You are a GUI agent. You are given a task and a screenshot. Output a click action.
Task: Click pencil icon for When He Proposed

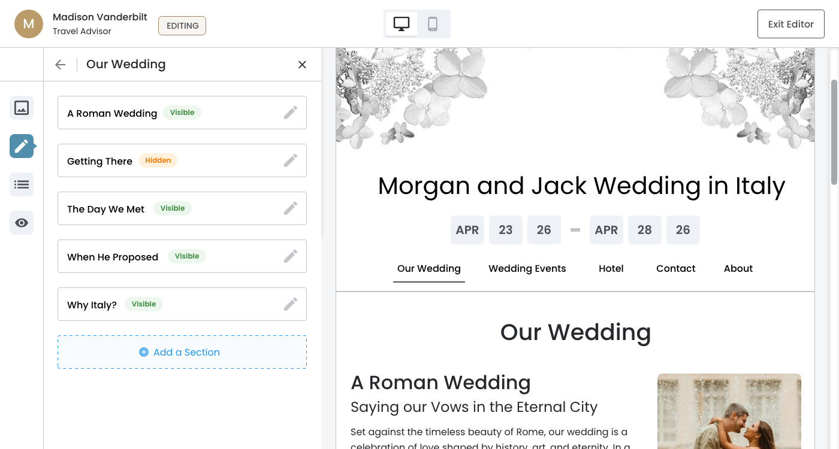291,256
